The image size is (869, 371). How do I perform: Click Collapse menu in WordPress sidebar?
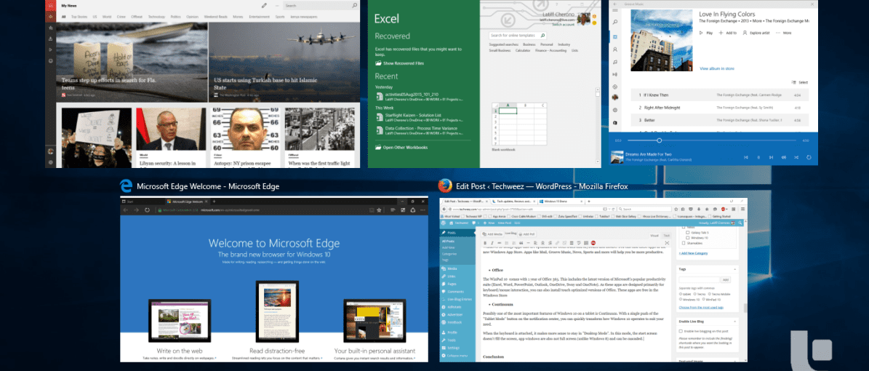pyautogui.click(x=454, y=356)
